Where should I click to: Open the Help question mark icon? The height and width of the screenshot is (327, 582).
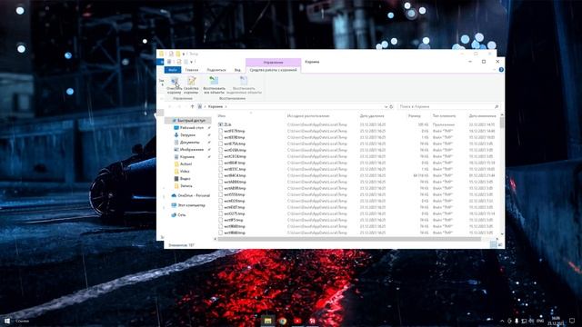[501, 70]
